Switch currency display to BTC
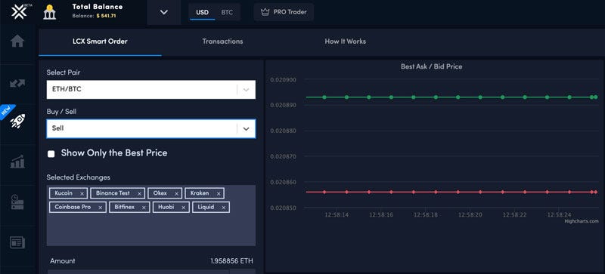605x274 pixels. click(227, 12)
